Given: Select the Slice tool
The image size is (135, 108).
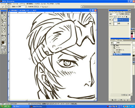Looking at the screenshot, I should 5,20.
